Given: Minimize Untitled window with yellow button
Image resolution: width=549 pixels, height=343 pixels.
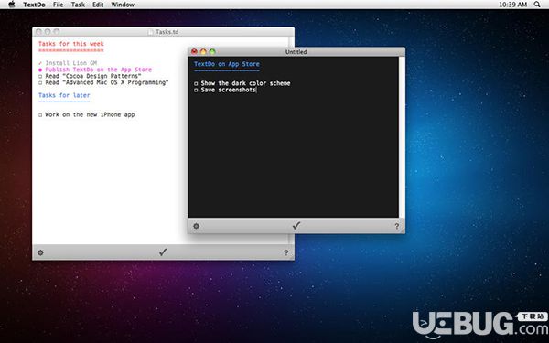Looking at the screenshot, I should (203, 52).
